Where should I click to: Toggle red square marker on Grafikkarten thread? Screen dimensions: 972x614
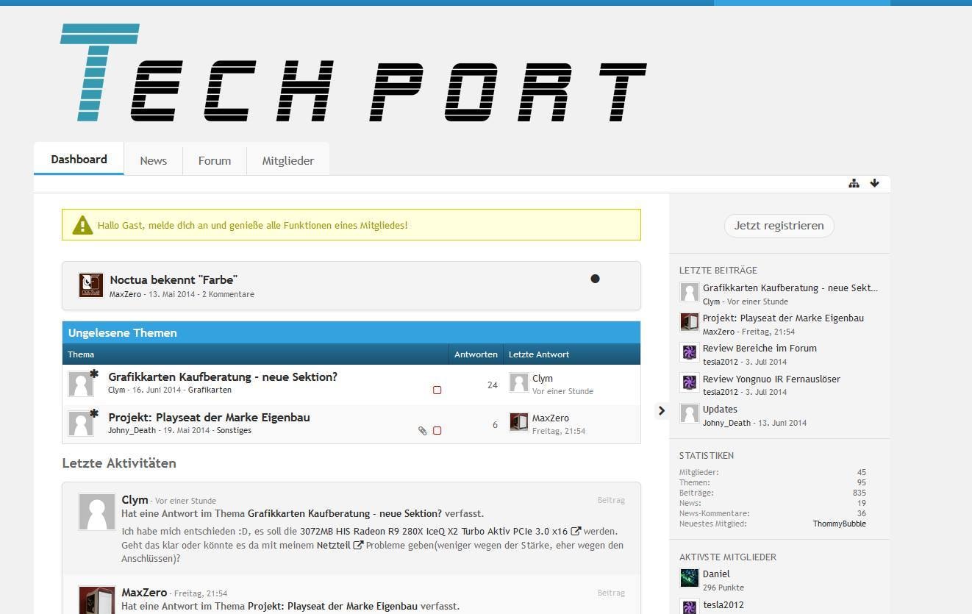[x=437, y=390]
